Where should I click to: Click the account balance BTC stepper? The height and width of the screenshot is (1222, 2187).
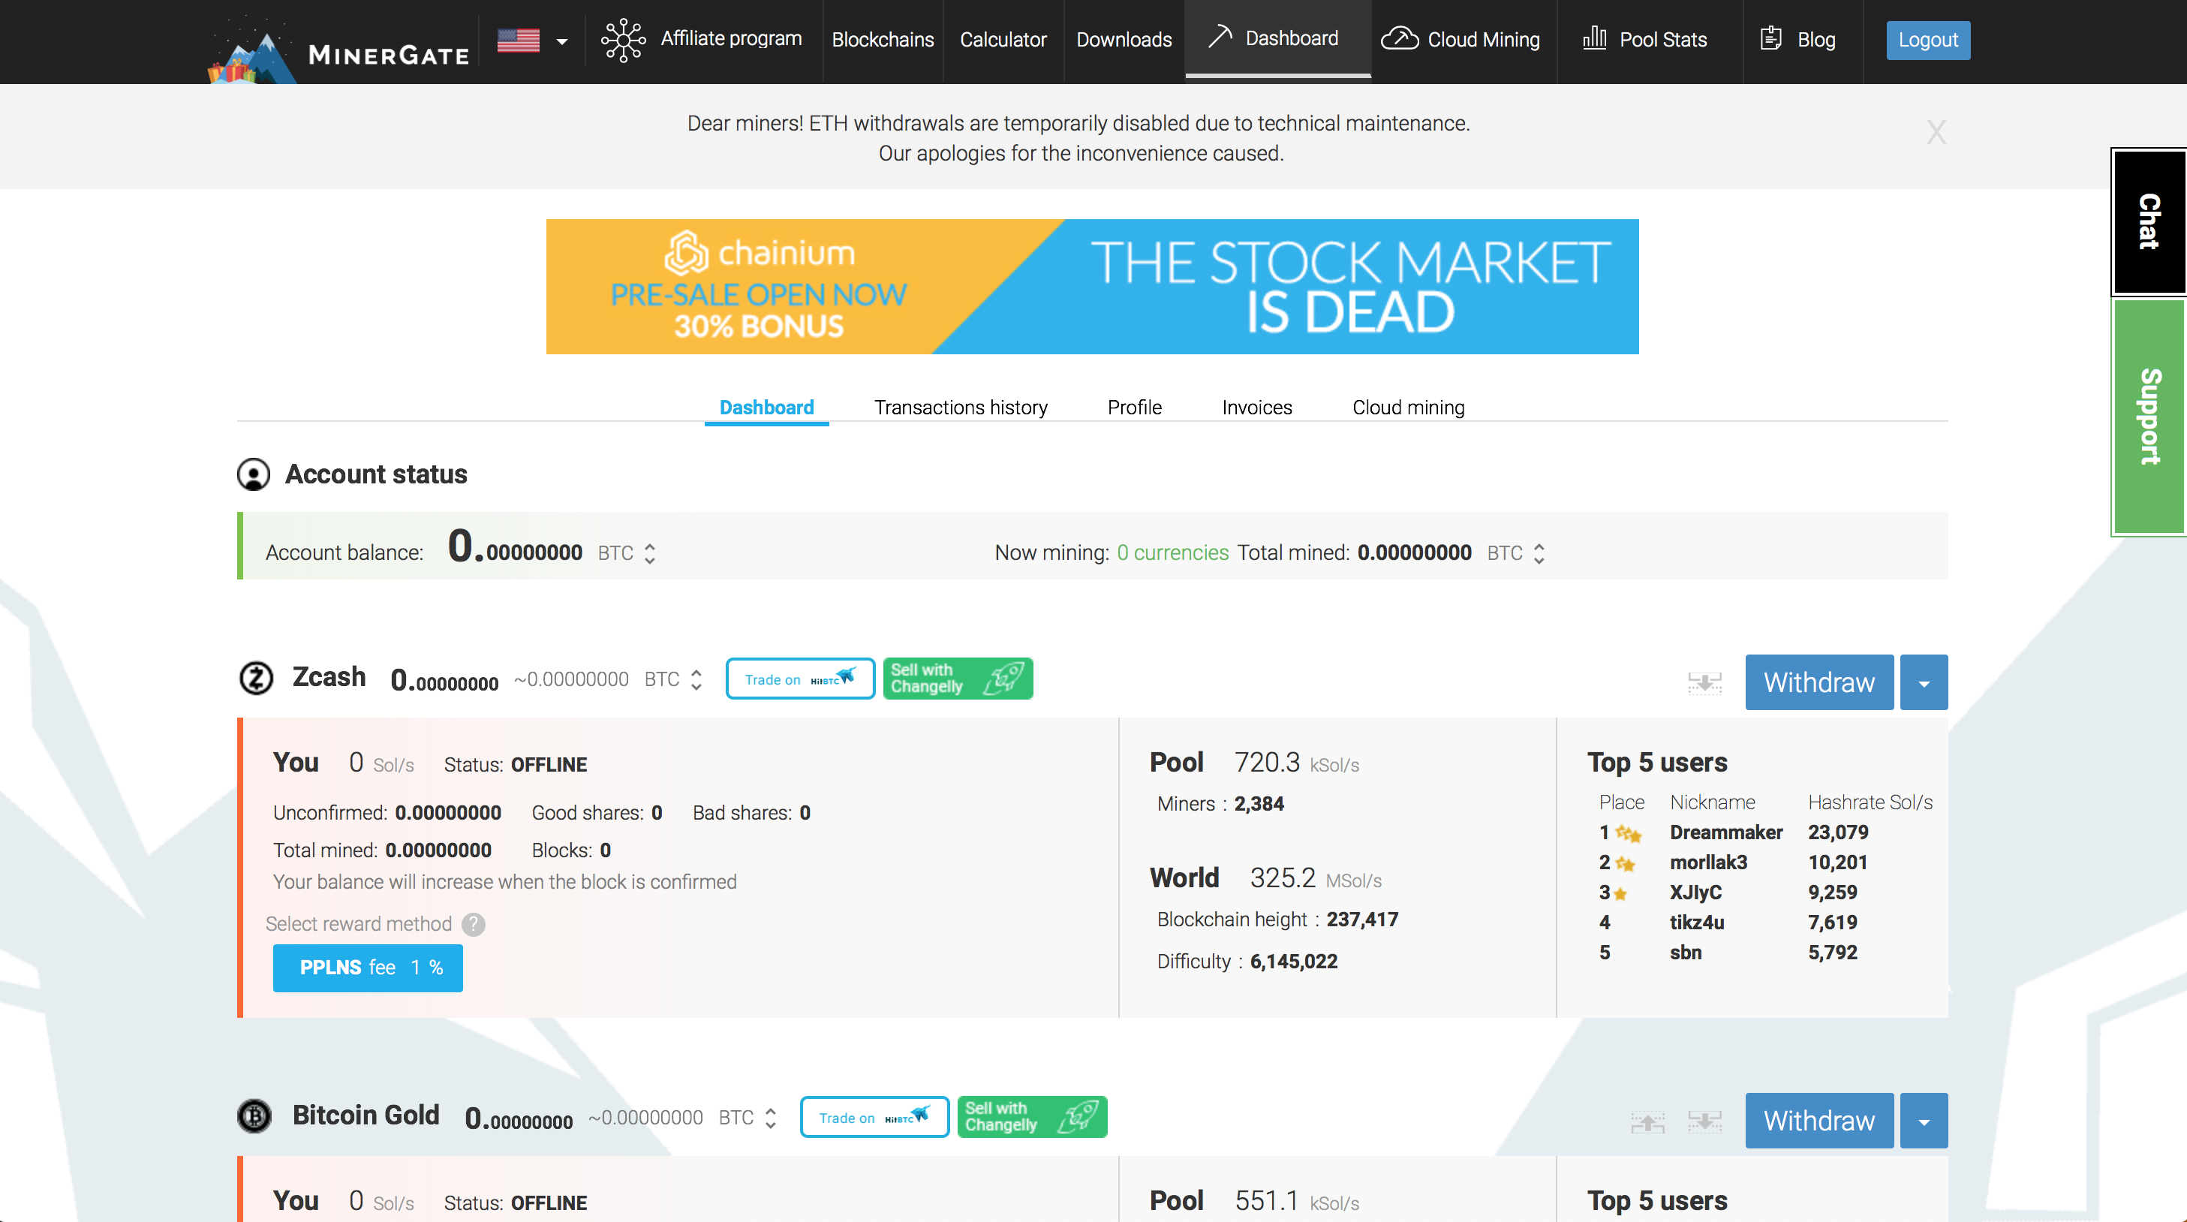[x=649, y=553]
